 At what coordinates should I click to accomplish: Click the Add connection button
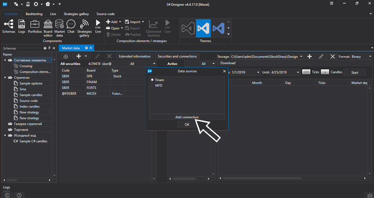pyautogui.click(x=187, y=117)
